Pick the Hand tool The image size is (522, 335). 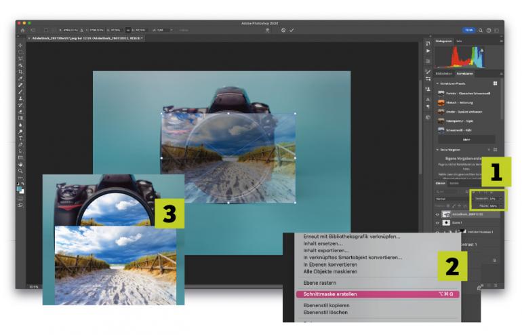click(x=20, y=163)
